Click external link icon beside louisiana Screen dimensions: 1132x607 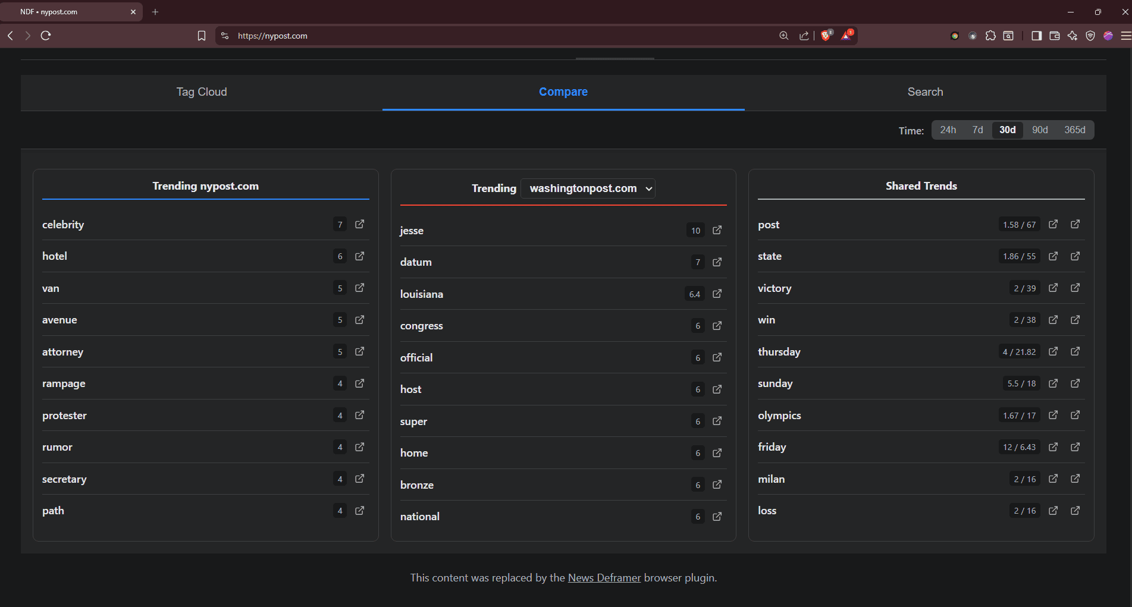[717, 294]
